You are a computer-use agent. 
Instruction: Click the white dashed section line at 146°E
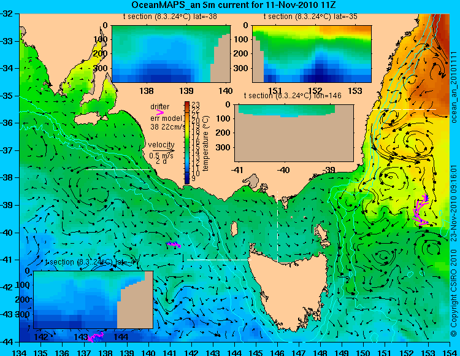(x=277, y=226)
